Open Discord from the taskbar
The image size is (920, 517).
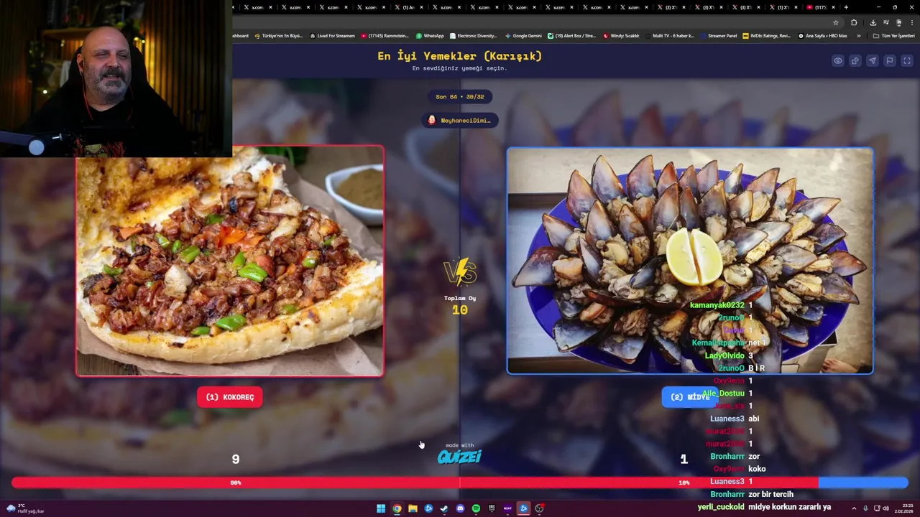click(460, 508)
